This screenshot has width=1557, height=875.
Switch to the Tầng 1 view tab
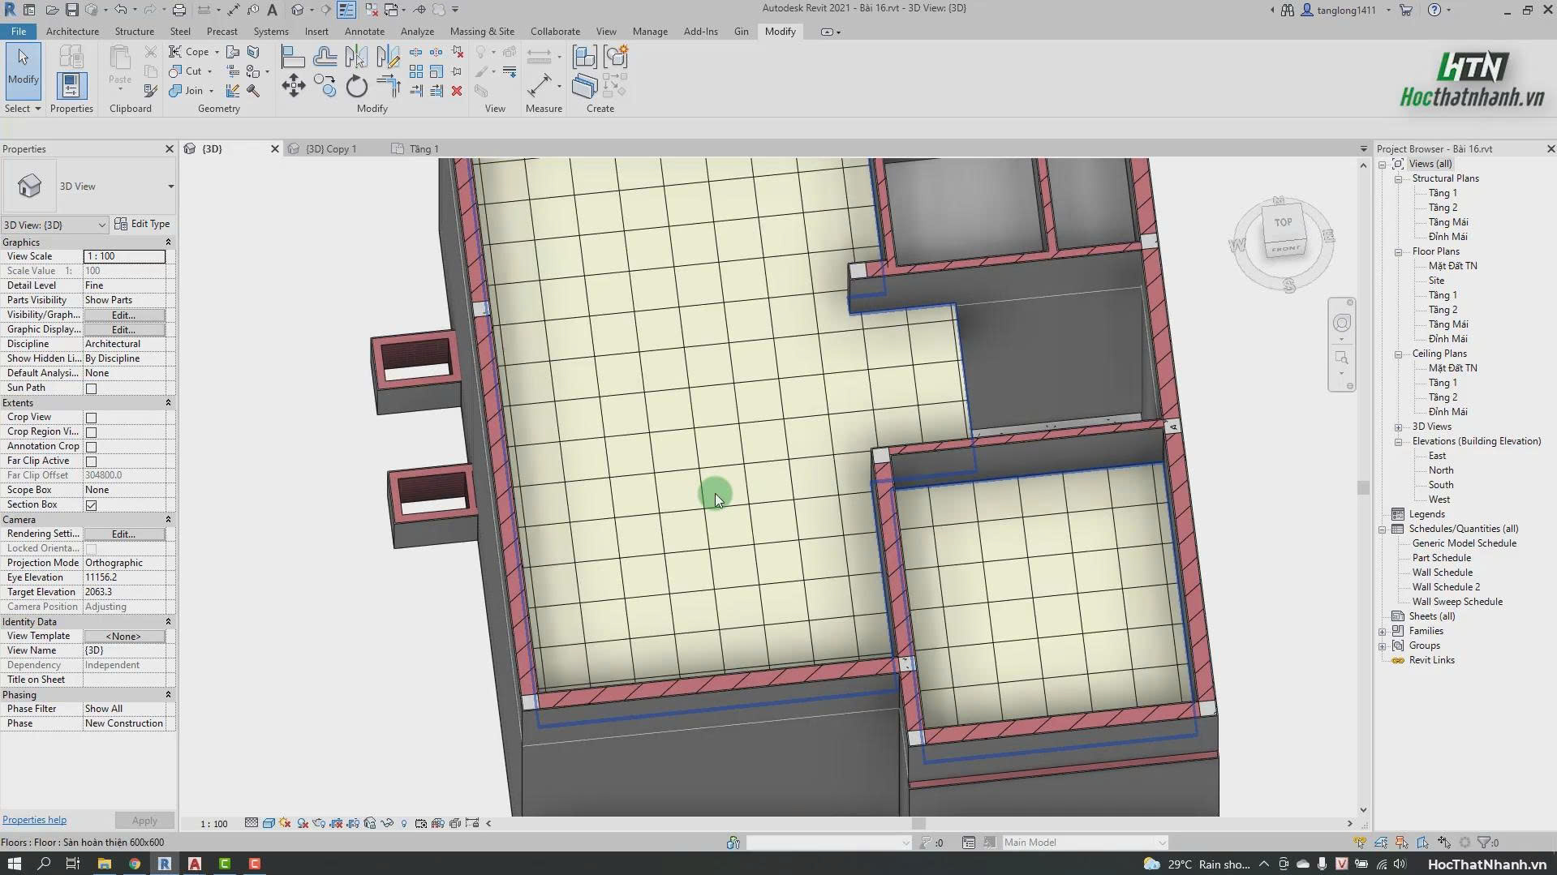(424, 149)
